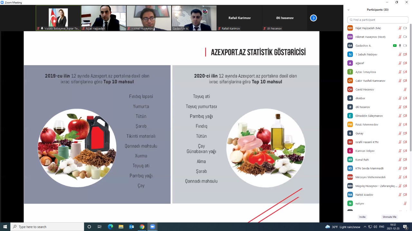Click Israfil Hasanli KTN muted mic icon
This screenshot has height=231, width=412.
[x=400, y=142]
